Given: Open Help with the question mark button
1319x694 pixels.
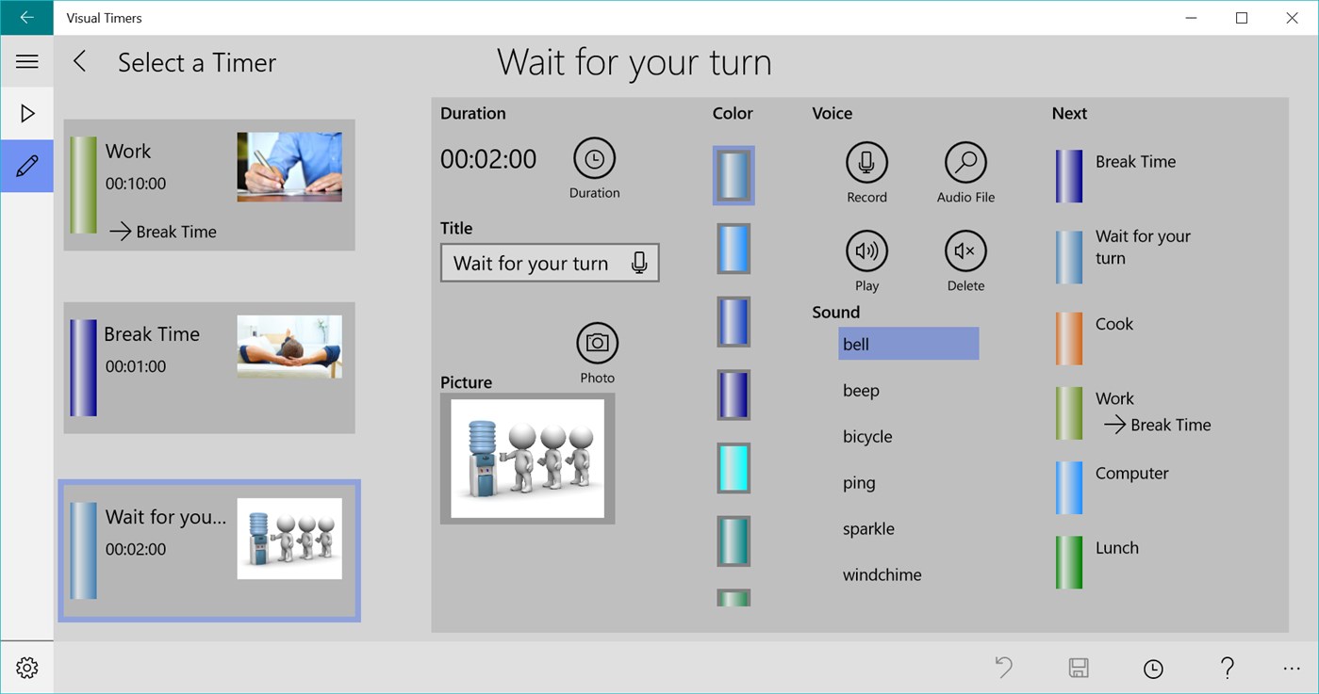Looking at the screenshot, I should coord(1226,668).
